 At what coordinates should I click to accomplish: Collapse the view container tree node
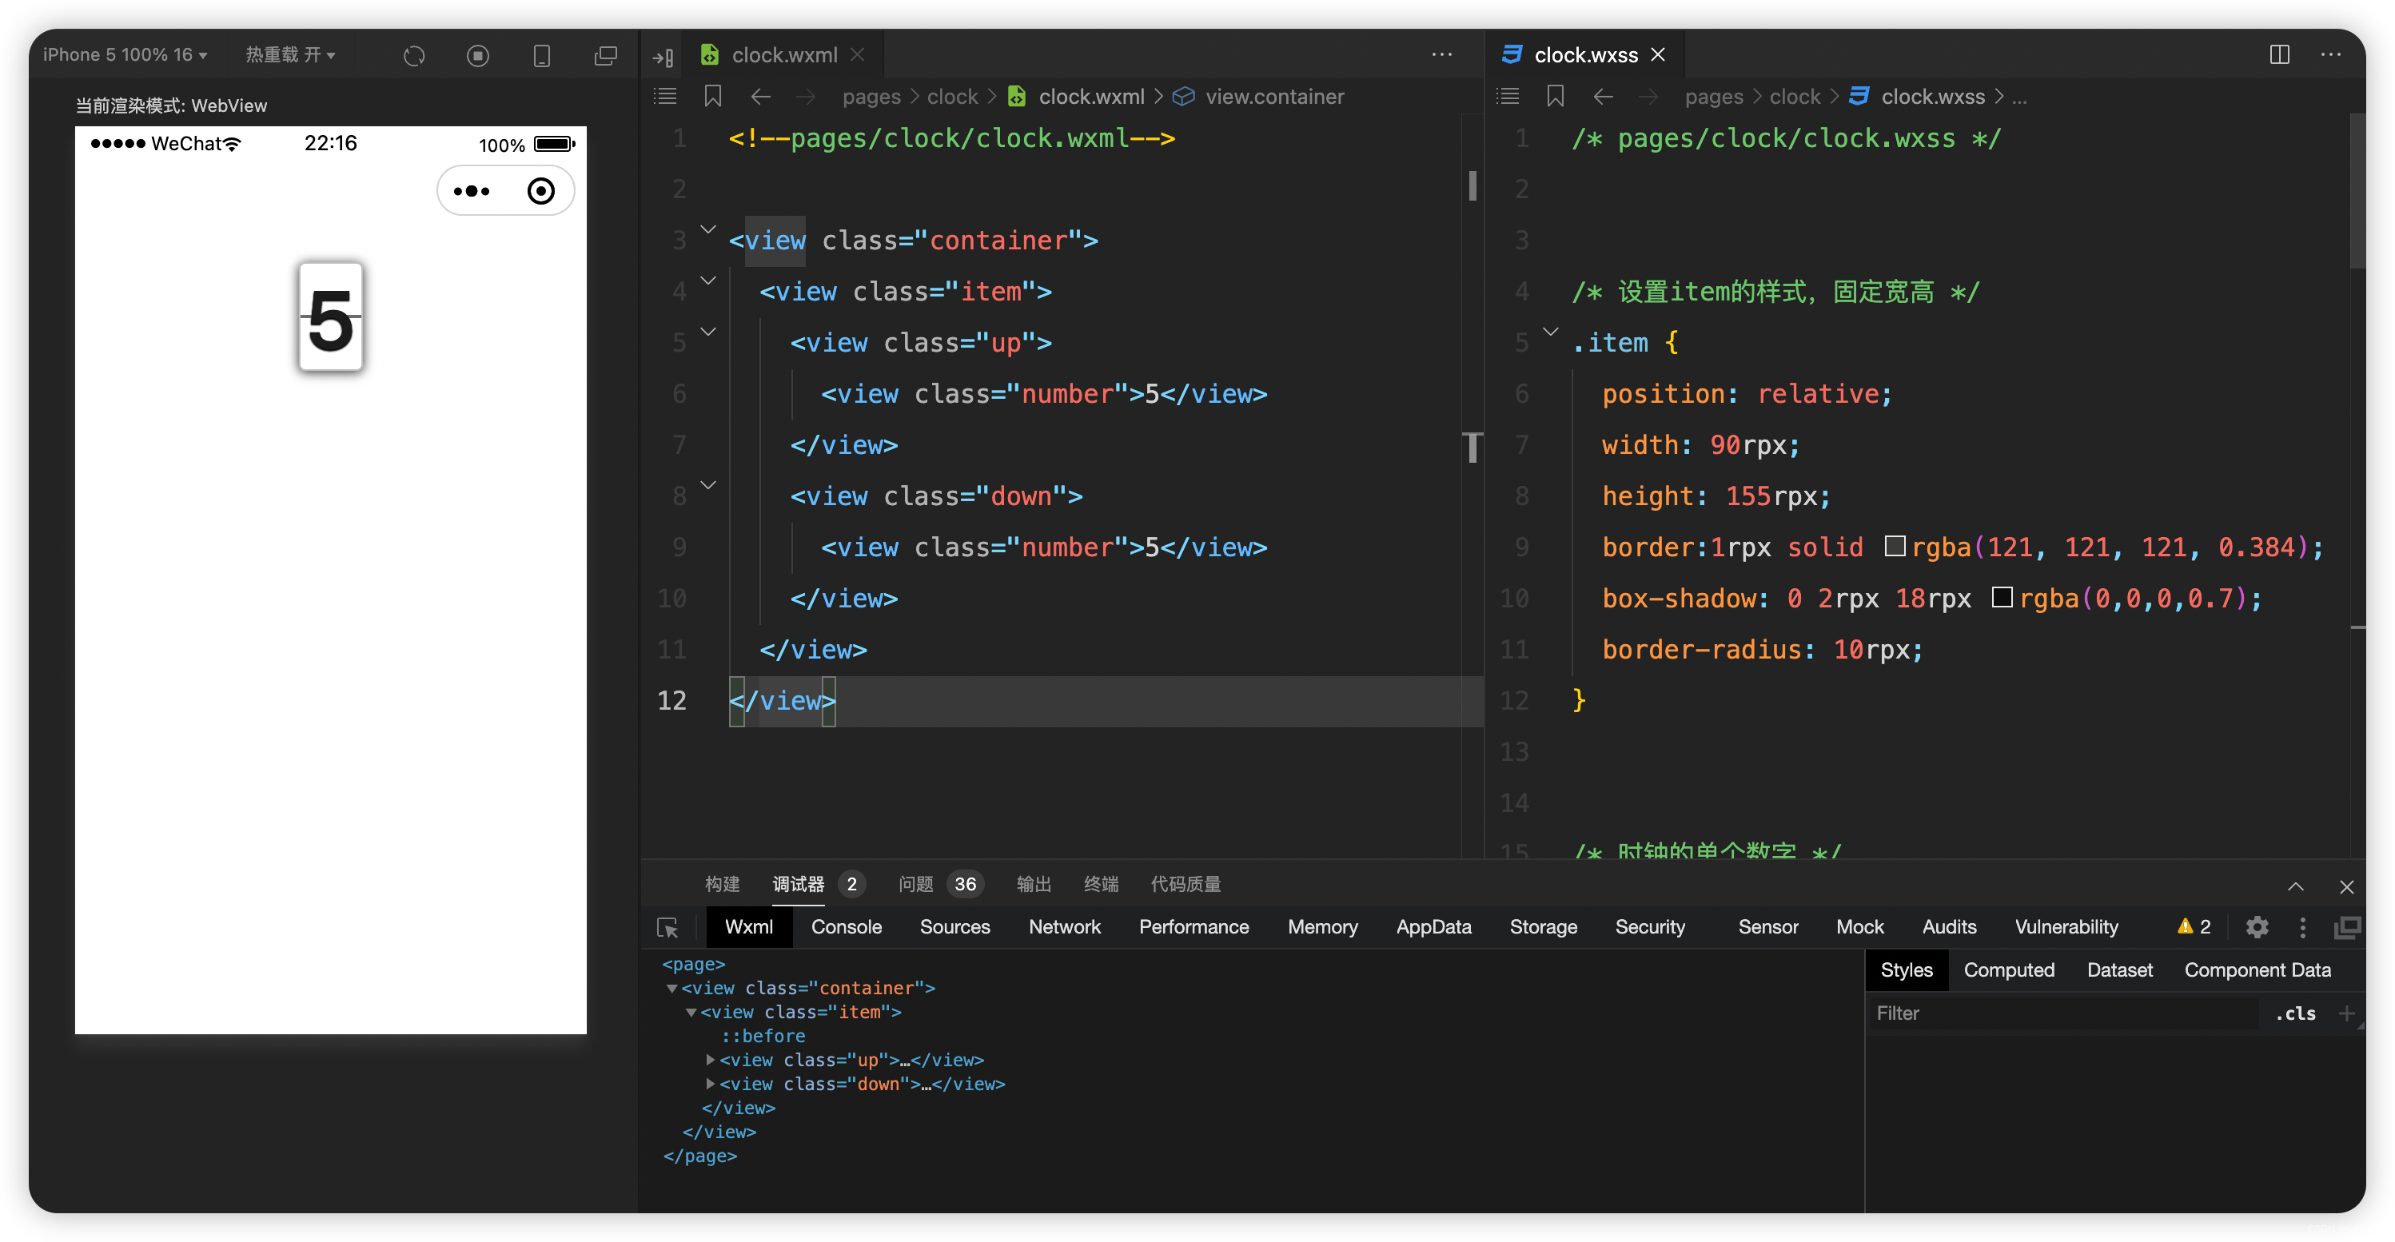point(670,987)
